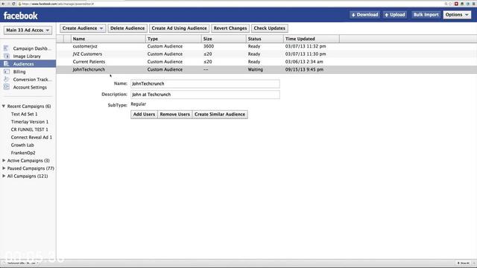This screenshot has height=268, width=477.
Task: Click Revert Changes button
Action: tap(230, 28)
